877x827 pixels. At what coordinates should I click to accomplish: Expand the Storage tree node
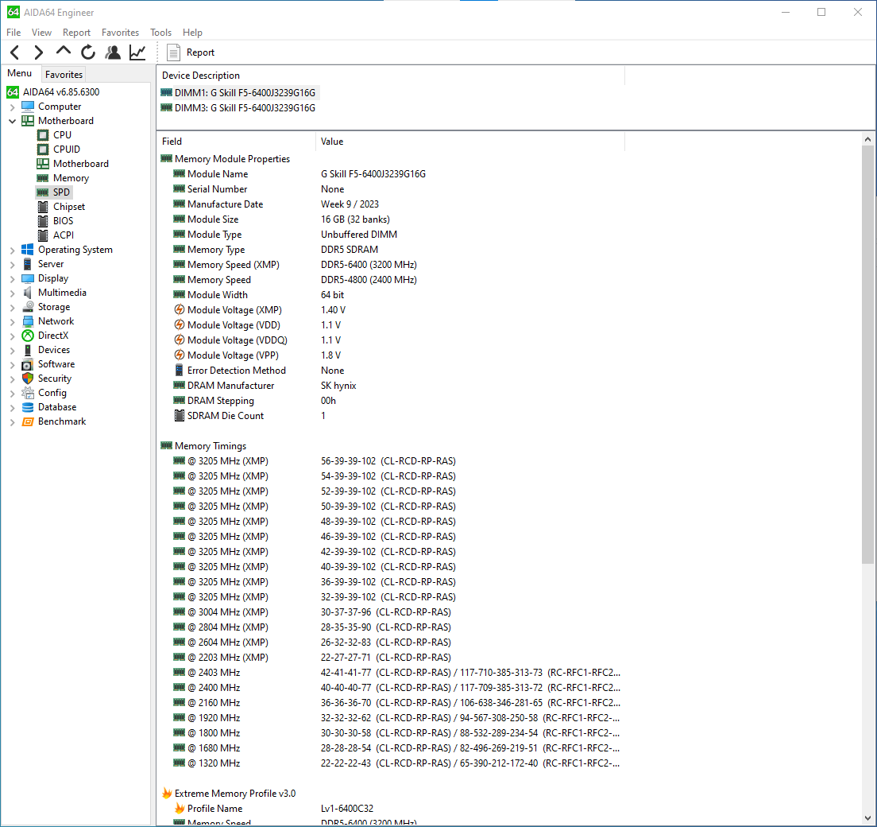pos(12,308)
